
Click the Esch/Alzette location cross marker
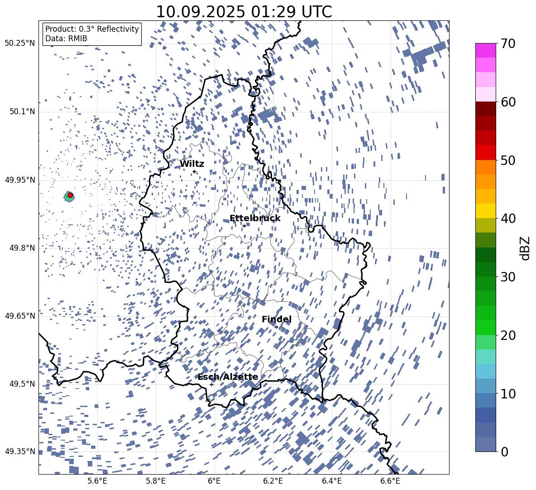click(211, 384)
